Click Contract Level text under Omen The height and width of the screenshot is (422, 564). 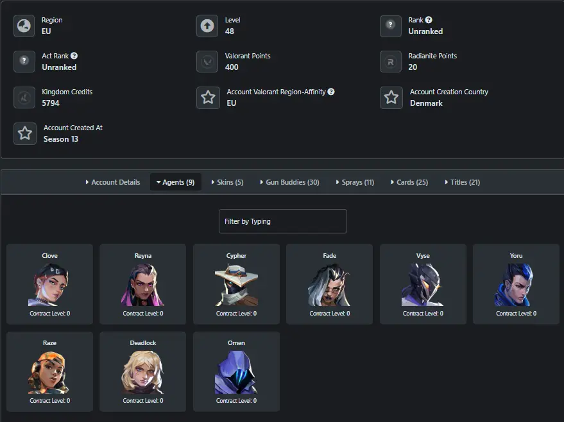[x=236, y=401]
